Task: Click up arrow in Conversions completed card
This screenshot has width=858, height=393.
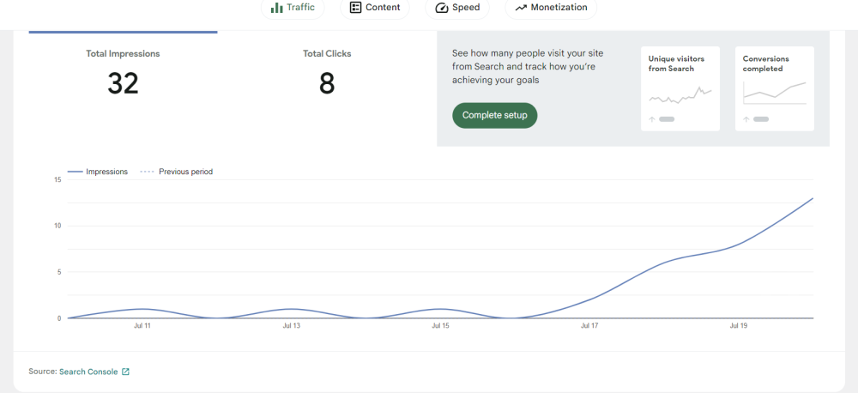Action: 746,119
